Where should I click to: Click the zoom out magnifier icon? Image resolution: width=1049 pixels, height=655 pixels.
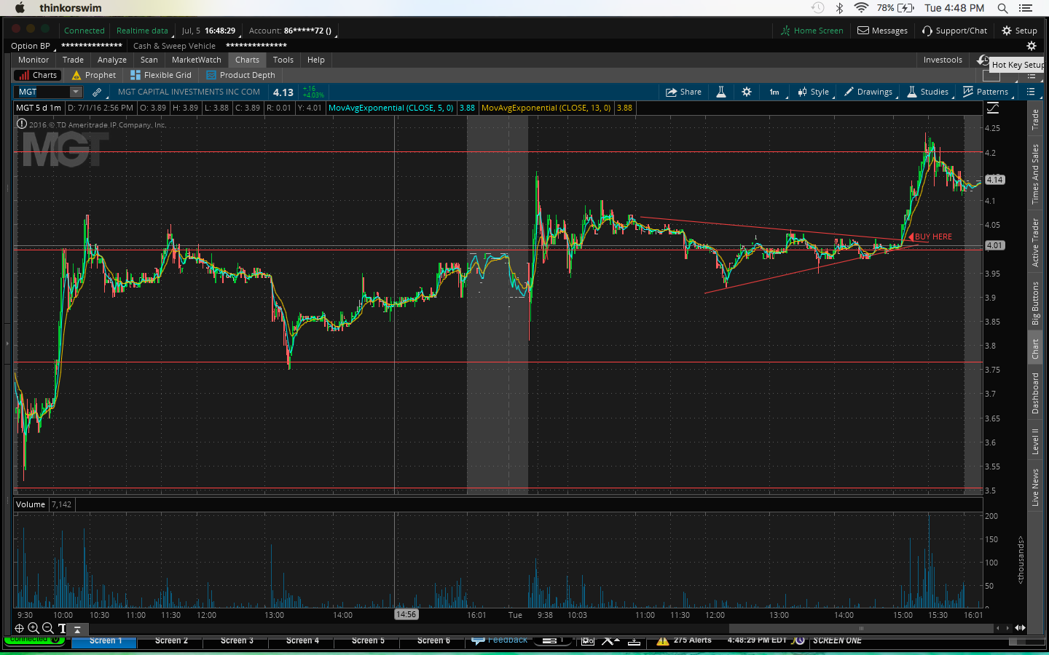click(x=47, y=628)
